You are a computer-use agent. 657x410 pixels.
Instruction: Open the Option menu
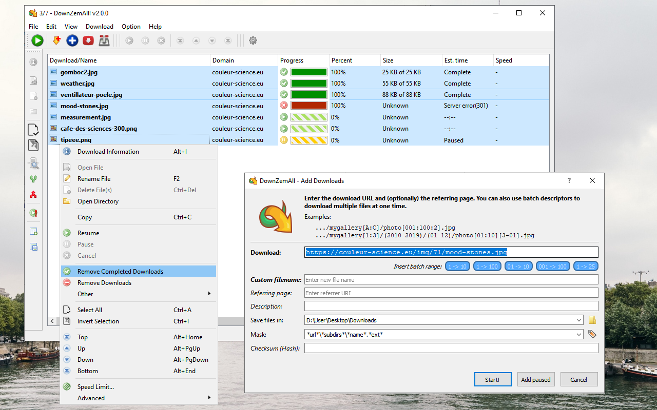coord(131,27)
